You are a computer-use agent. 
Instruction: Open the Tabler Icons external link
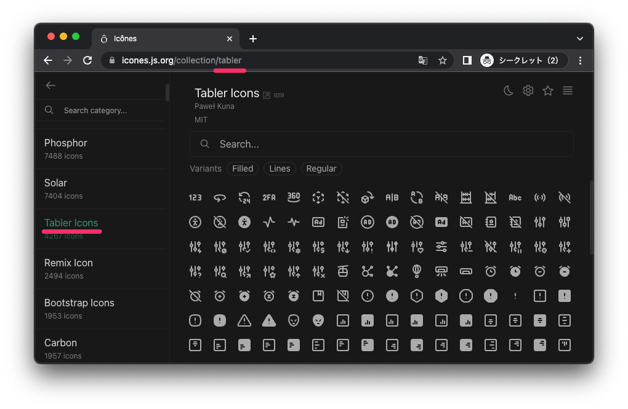[267, 95]
